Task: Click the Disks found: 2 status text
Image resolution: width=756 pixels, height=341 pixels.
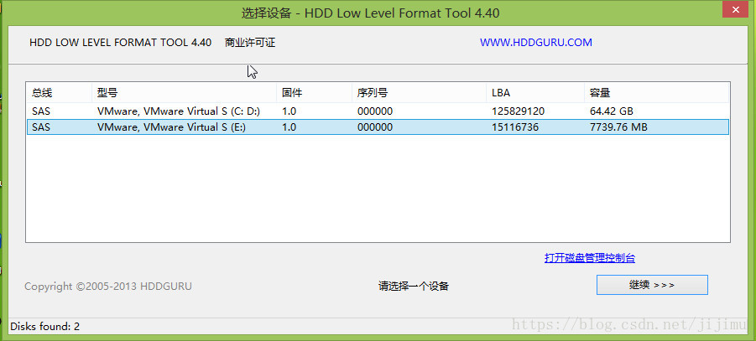Action: (x=44, y=327)
